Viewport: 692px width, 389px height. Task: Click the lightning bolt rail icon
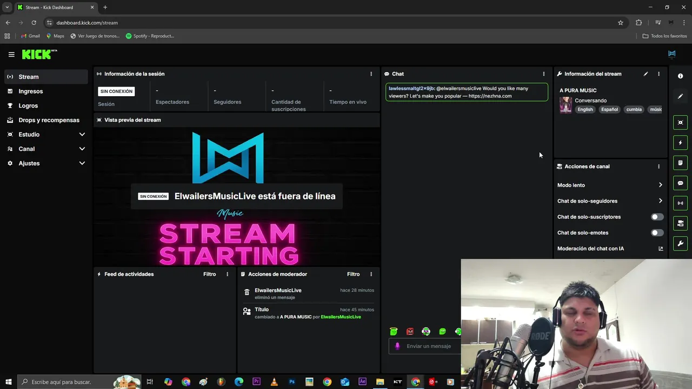[680, 143]
